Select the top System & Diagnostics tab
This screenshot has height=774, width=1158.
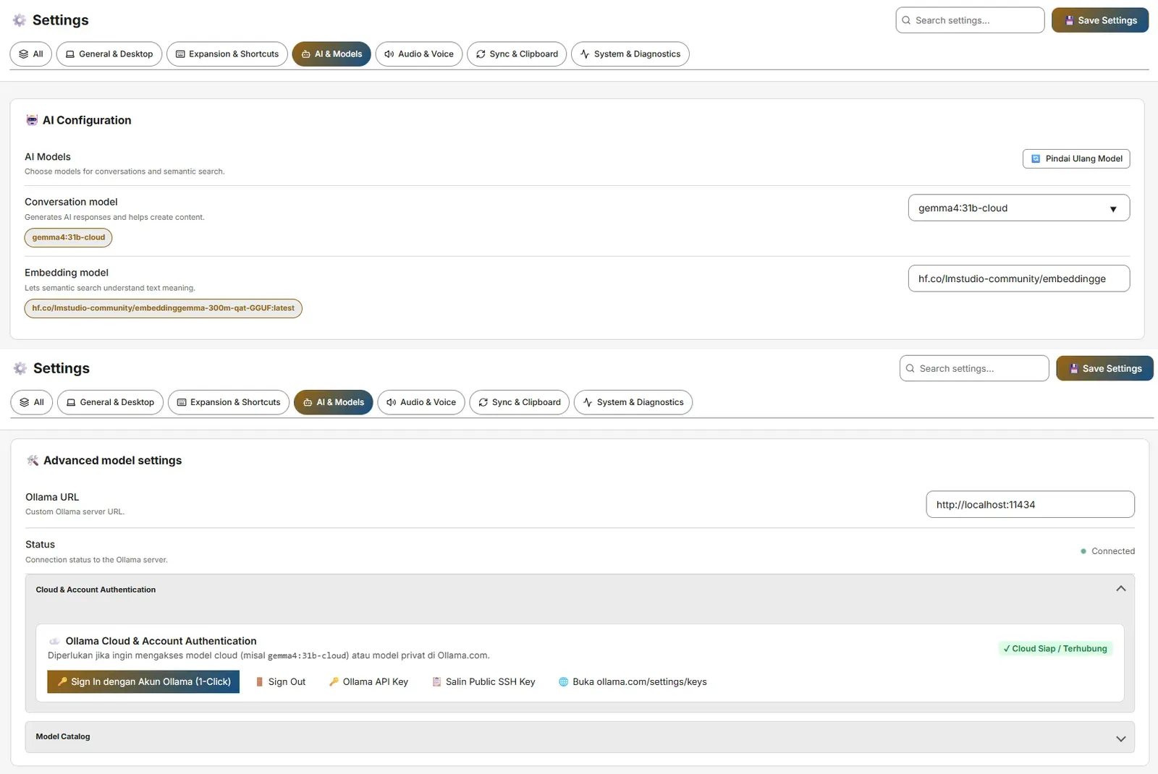pos(630,54)
